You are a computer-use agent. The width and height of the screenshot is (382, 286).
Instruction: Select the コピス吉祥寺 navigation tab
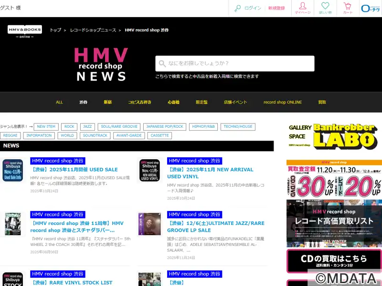(139, 102)
